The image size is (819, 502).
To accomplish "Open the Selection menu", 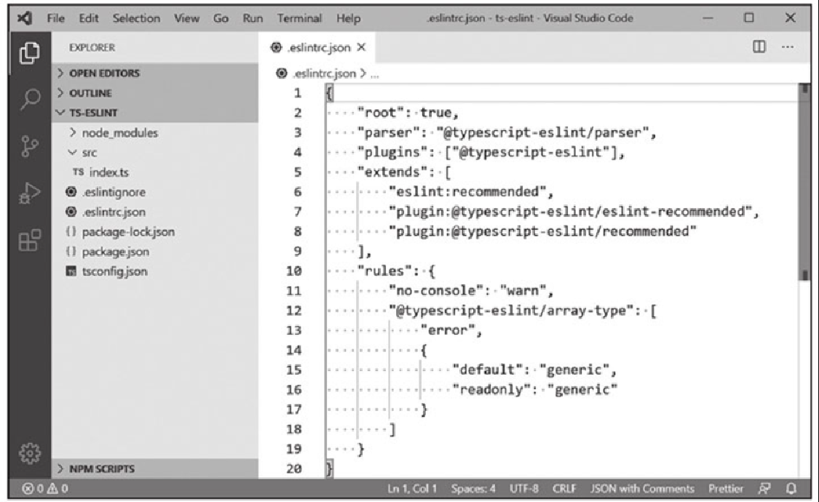I will tap(136, 18).
